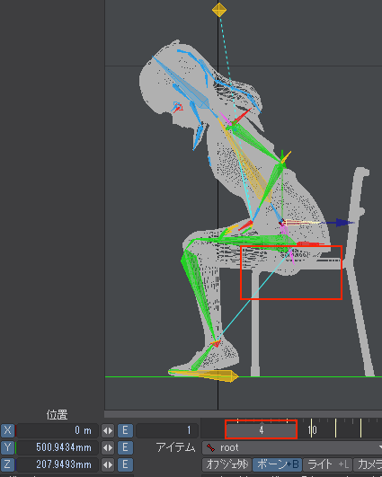The height and width of the screenshot is (477, 382).
Task: Open the envelope editor for X channel
Action: [125, 430]
